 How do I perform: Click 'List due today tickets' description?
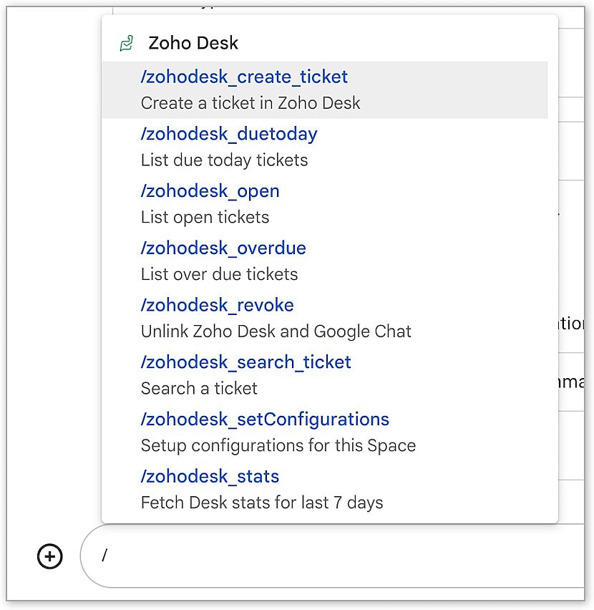[x=224, y=160]
